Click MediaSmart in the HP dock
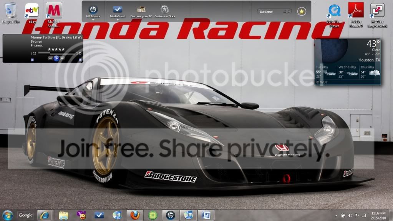The height and width of the screenshot is (221, 393). pos(118,12)
